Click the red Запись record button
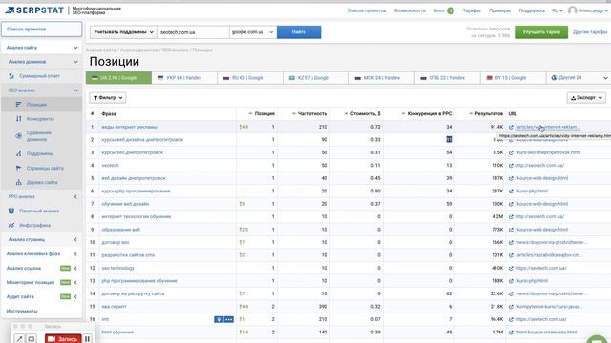 (63, 339)
